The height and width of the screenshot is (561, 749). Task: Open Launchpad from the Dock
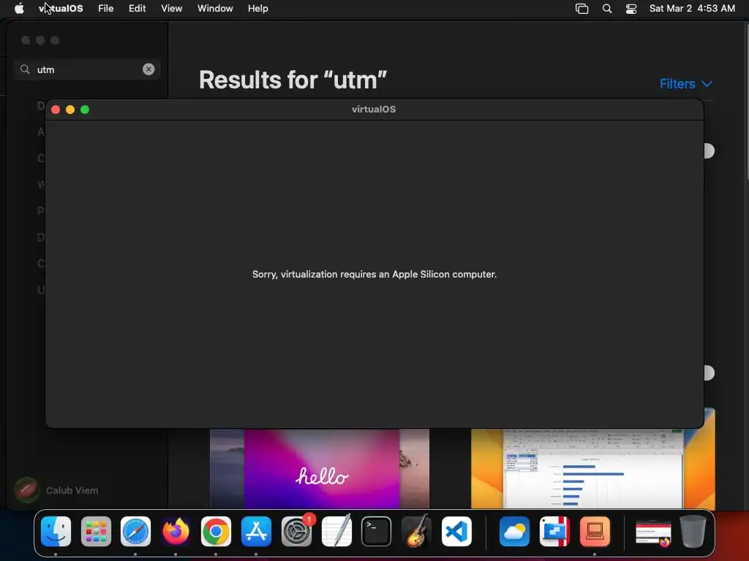(96, 532)
